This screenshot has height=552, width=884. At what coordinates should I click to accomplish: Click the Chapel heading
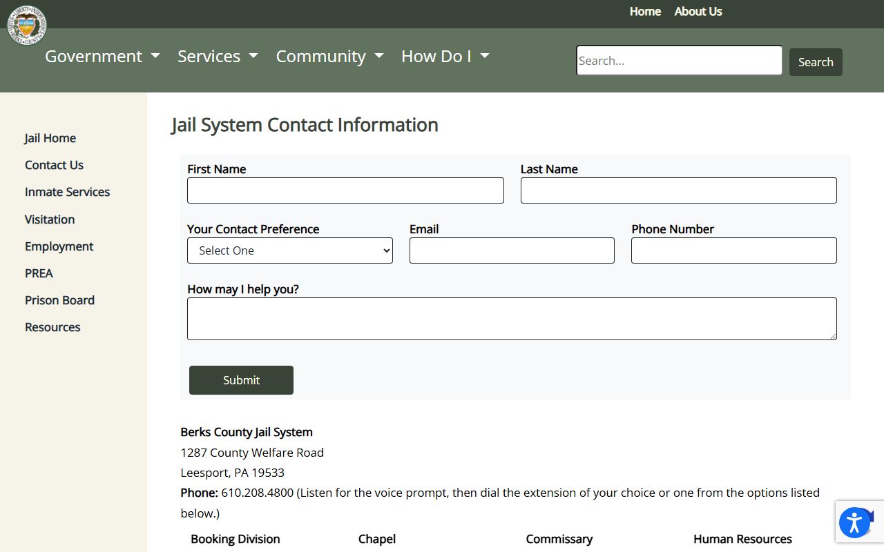(x=377, y=539)
